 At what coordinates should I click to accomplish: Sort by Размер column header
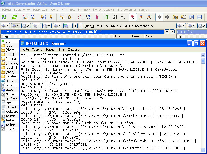tap(137, 36)
